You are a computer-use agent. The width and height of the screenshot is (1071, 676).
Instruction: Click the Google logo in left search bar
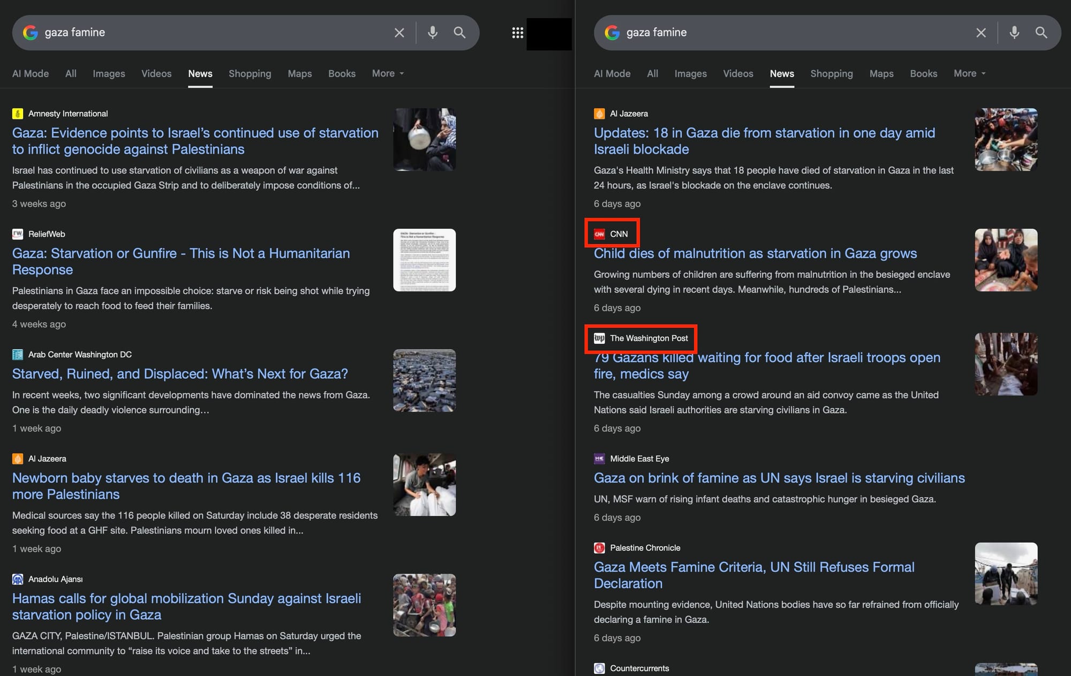(31, 32)
